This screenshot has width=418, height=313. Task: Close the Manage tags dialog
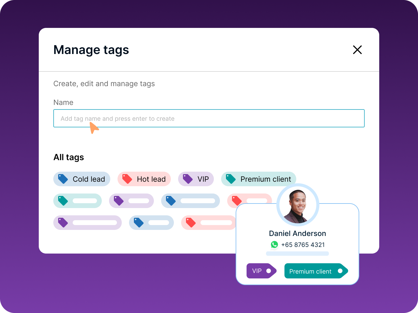click(x=357, y=50)
